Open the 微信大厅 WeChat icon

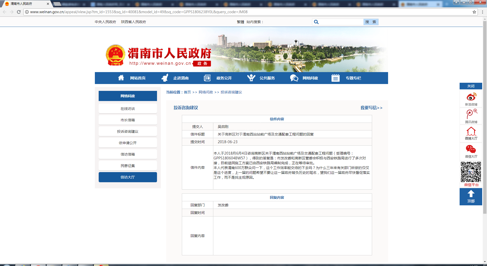pos(471,149)
